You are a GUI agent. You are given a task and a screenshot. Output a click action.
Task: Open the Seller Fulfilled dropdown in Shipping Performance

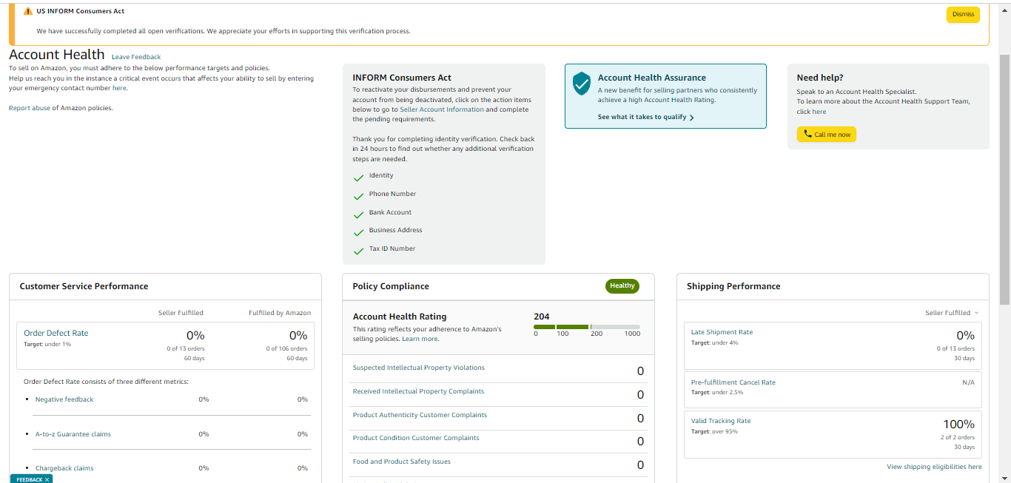952,313
